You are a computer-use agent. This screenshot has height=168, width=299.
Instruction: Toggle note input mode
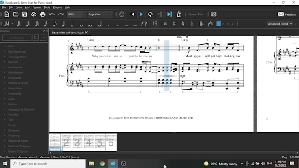pyautogui.click(x=7, y=24)
